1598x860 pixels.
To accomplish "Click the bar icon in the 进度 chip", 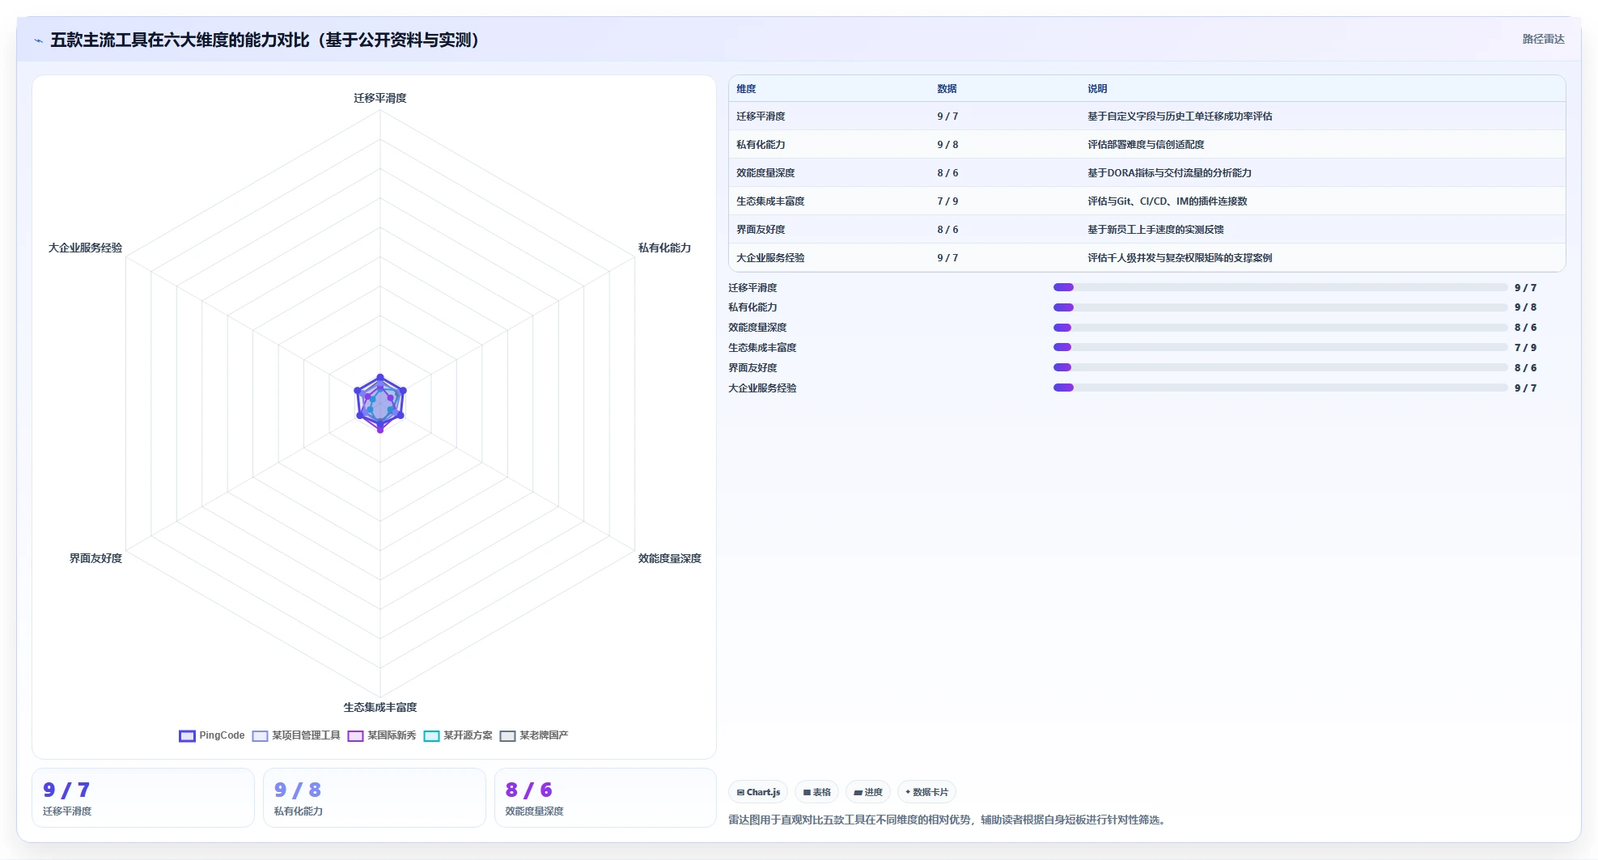I will pyautogui.click(x=858, y=793).
